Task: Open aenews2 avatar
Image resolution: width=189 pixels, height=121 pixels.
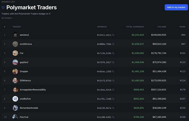Action: [x=15, y=35]
